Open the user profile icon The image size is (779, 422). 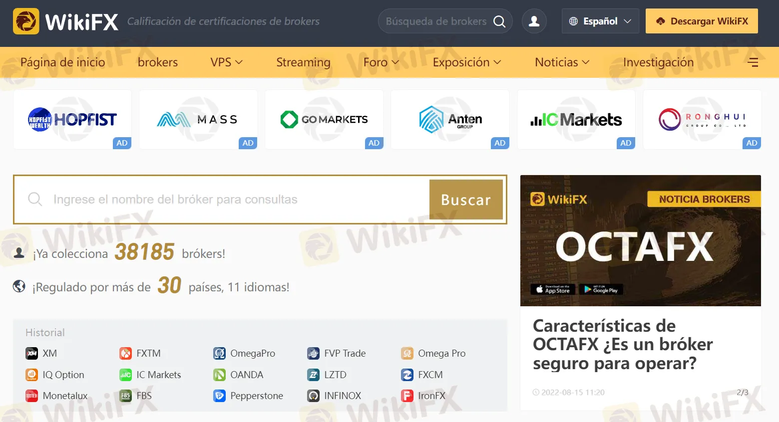(x=534, y=20)
